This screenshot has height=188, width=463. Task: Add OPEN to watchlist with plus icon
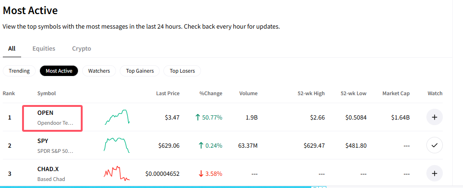(434, 117)
